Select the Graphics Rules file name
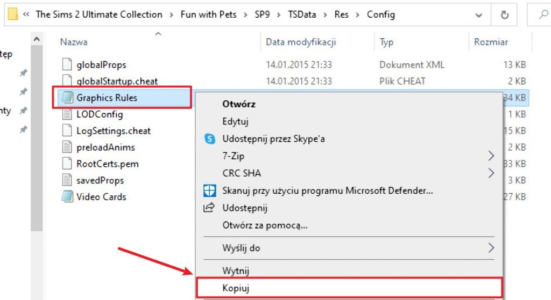 coord(107,98)
